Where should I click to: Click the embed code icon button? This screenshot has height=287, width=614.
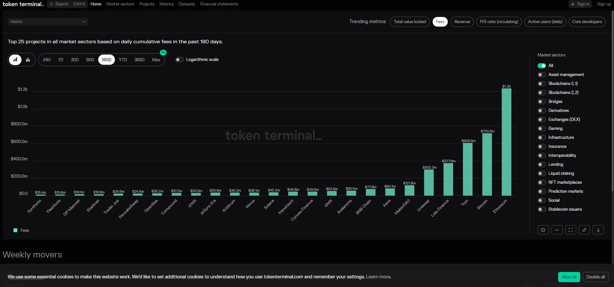click(x=557, y=230)
